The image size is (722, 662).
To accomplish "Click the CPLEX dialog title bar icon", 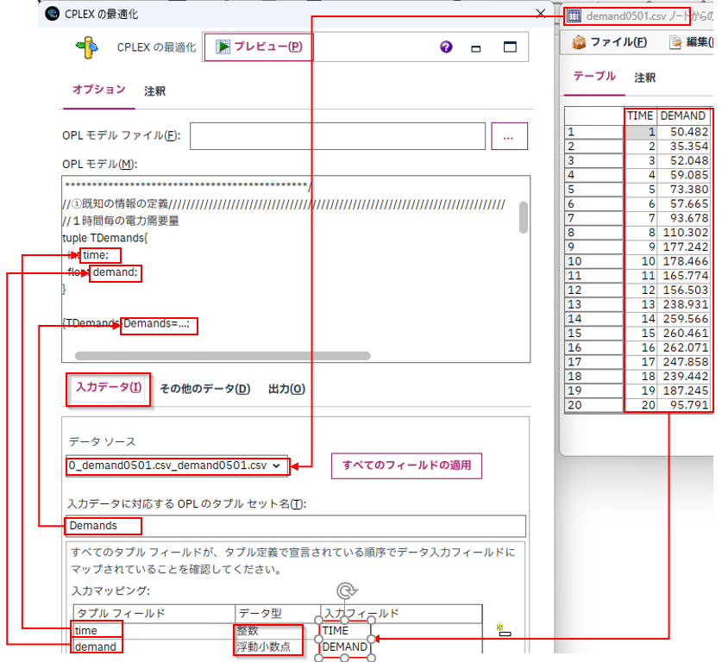I will (x=52, y=13).
